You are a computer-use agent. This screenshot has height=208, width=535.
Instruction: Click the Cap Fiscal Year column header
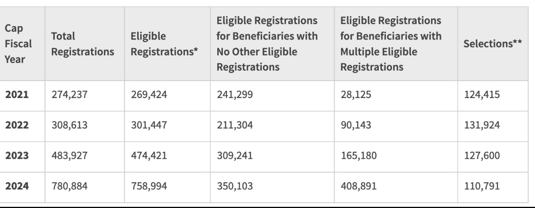point(18,44)
